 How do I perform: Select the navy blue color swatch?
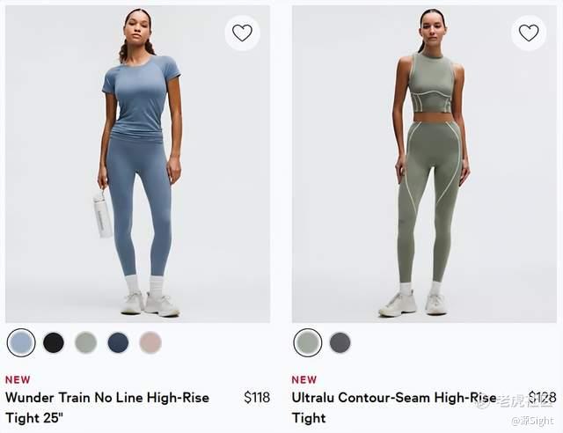tap(118, 342)
